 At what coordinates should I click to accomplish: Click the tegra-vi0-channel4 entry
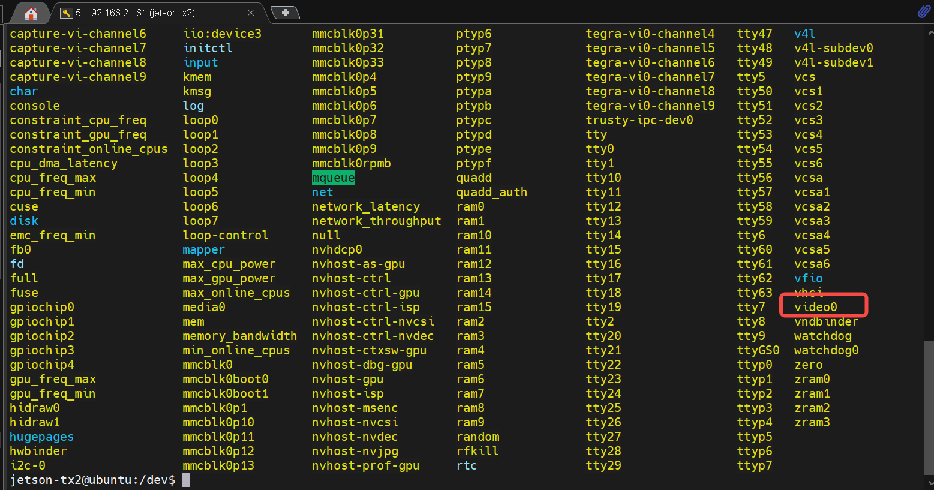coord(650,34)
